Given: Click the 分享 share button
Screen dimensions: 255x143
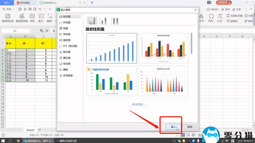Looking at the screenshot, I should [237, 10].
